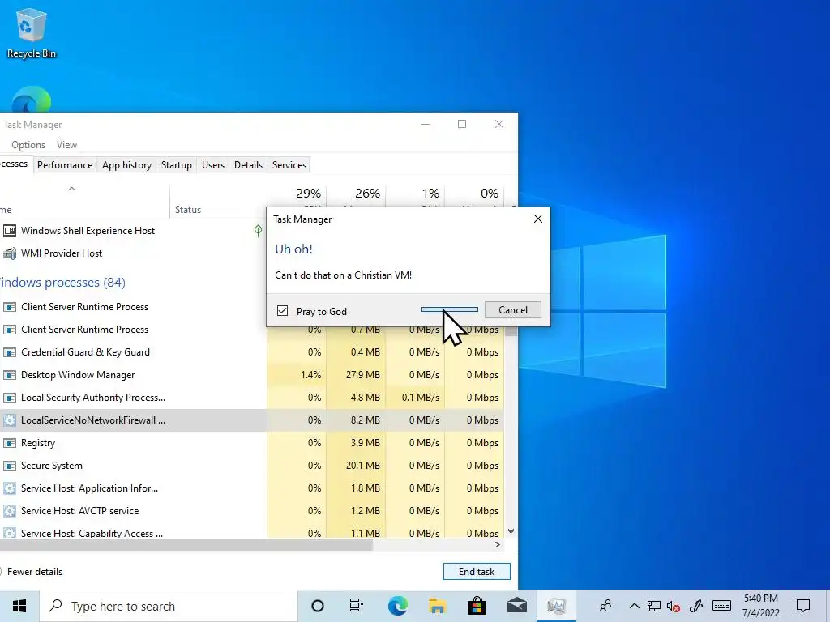Click the 0.1 MB/s disk value
Viewport: 830px width, 622px height.
[x=421, y=398]
